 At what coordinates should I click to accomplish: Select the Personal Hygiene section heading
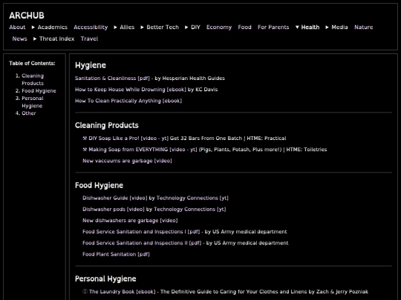[x=105, y=279]
